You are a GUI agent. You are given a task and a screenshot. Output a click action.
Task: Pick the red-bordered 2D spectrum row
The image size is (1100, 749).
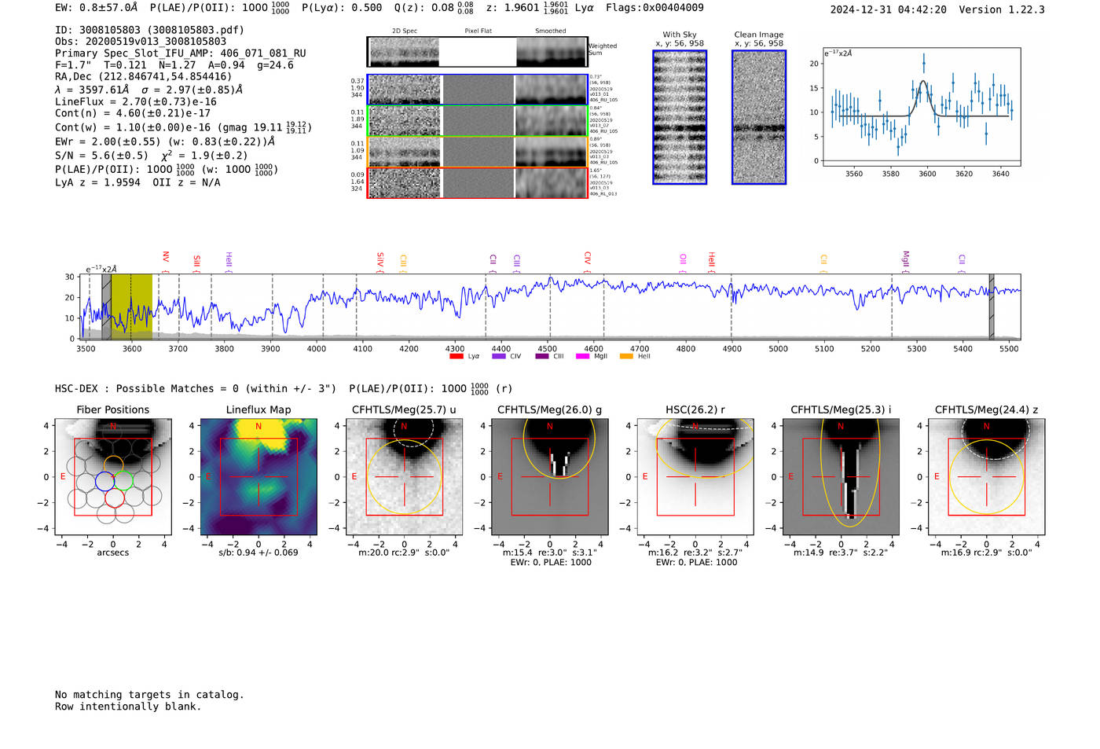[x=478, y=182]
